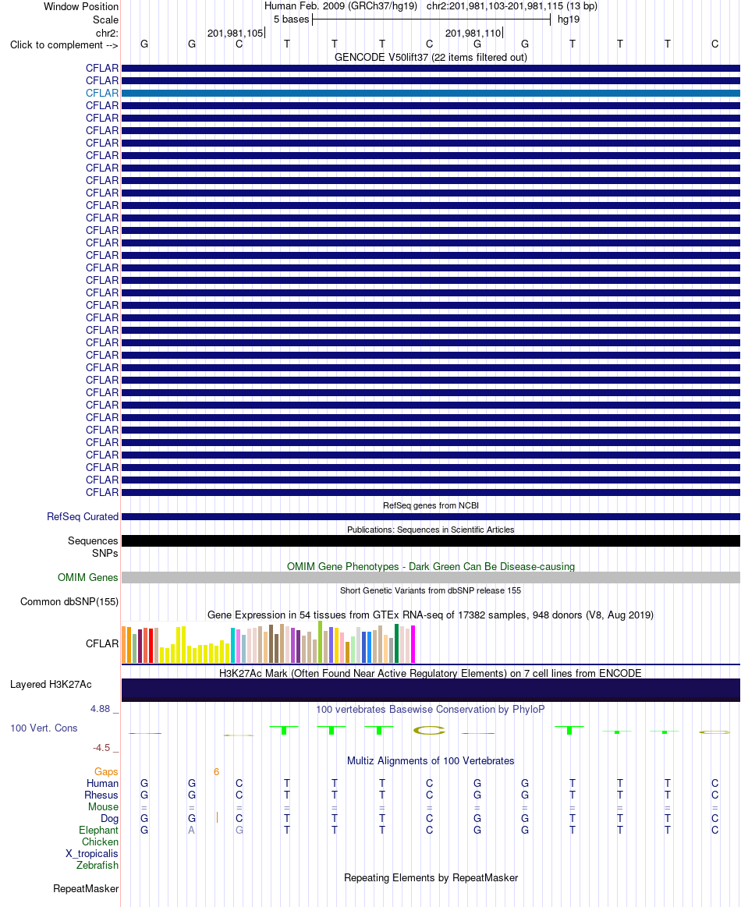Select the 'Chicken' alignment row label

click(x=100, y=841)
